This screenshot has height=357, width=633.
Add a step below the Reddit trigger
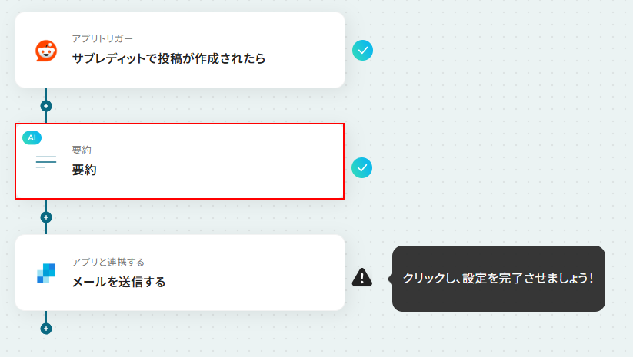click(x=46, y=106)
